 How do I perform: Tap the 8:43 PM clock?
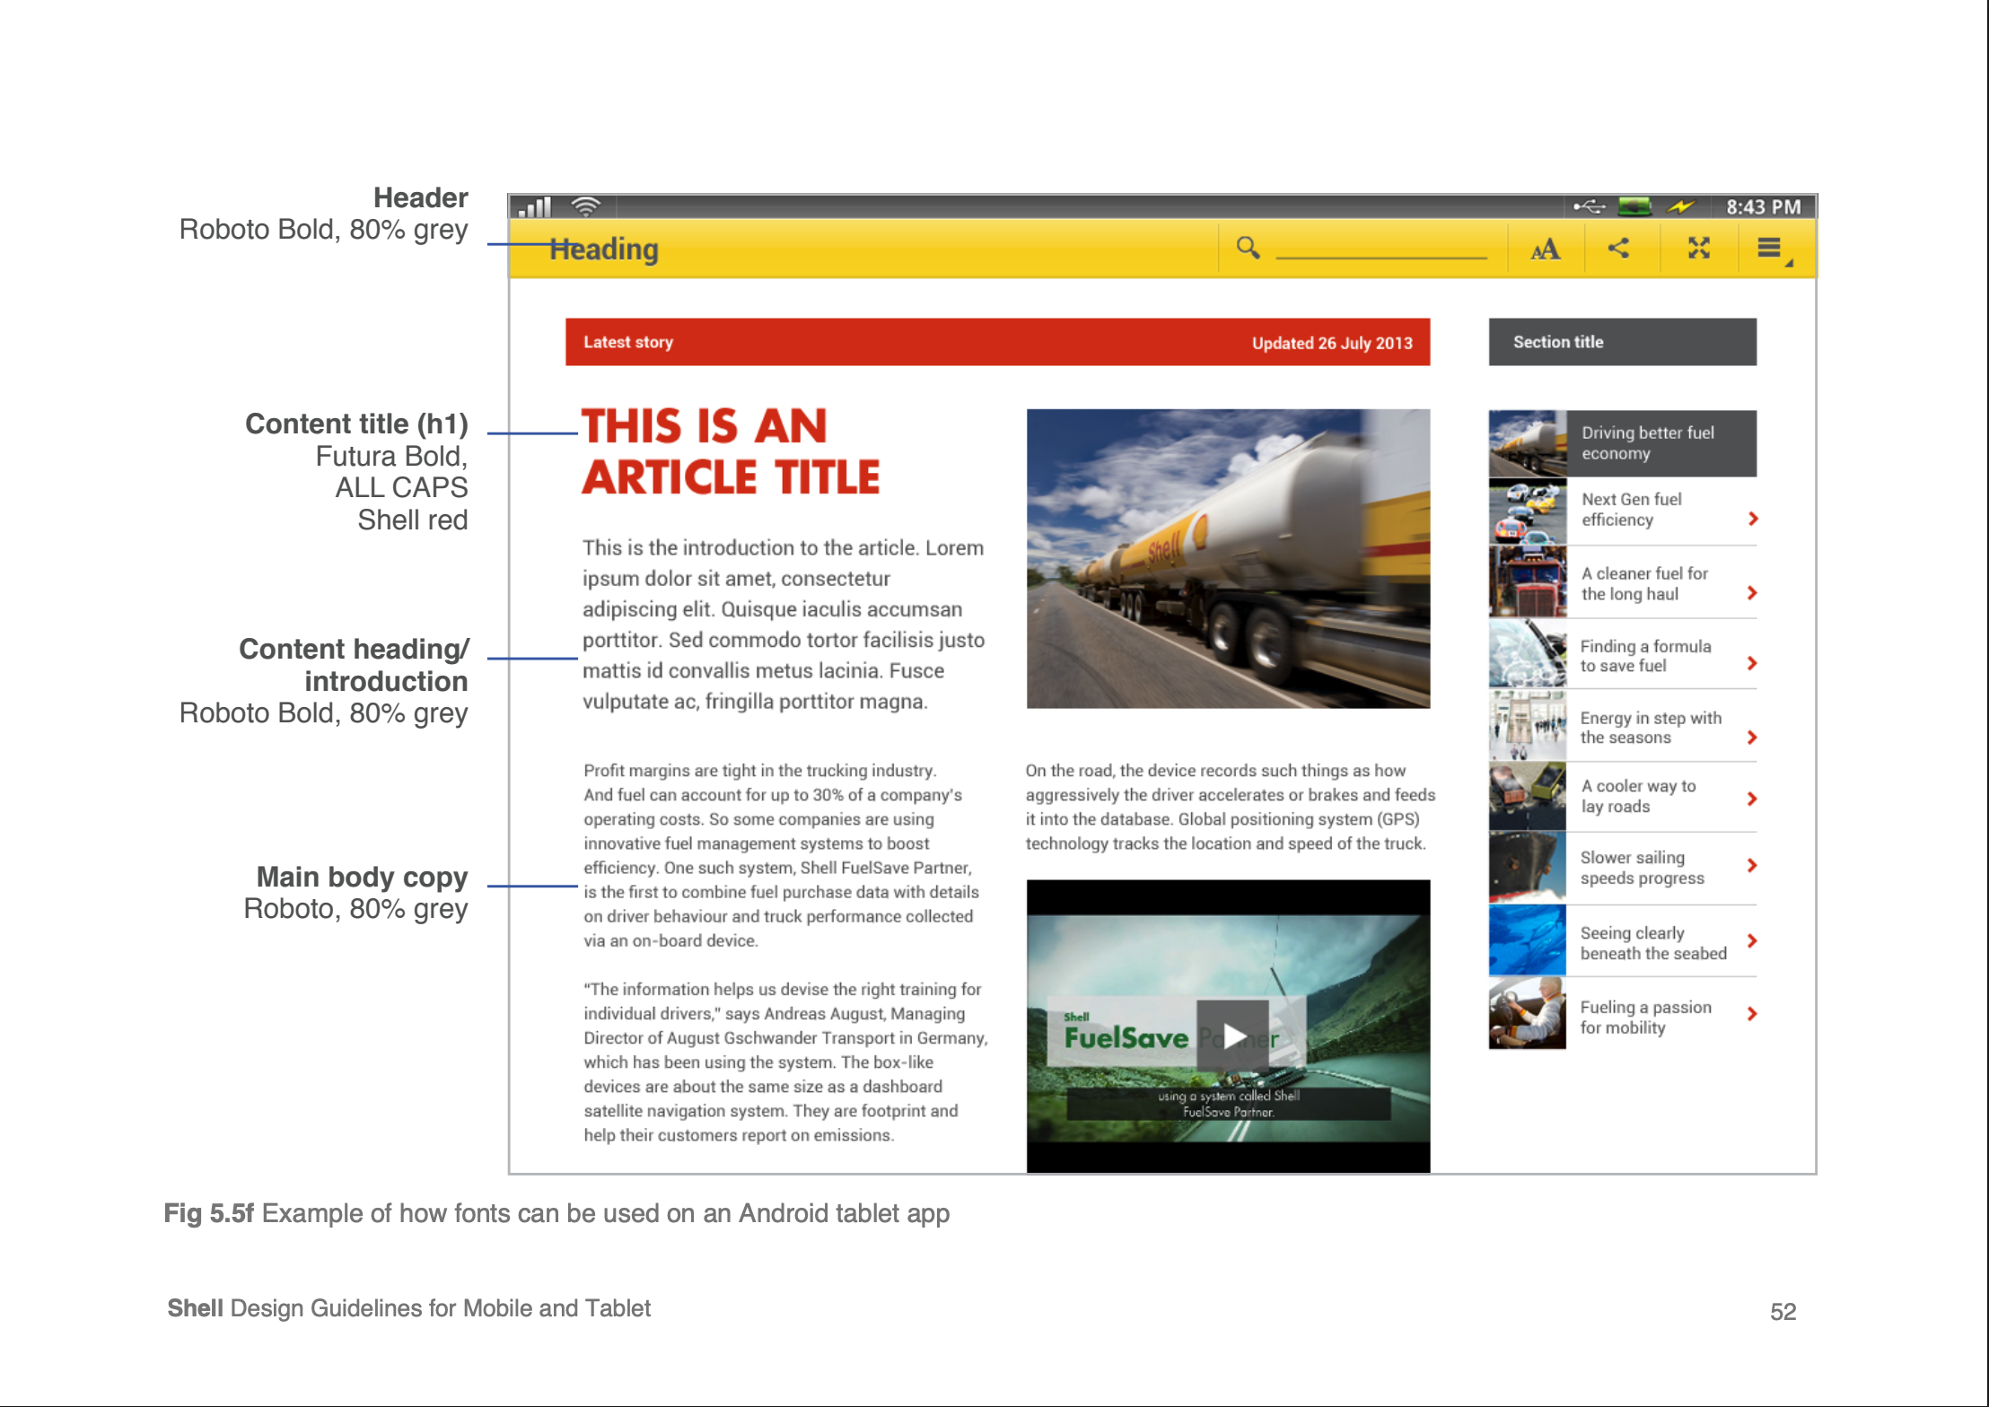(1763, 207)
